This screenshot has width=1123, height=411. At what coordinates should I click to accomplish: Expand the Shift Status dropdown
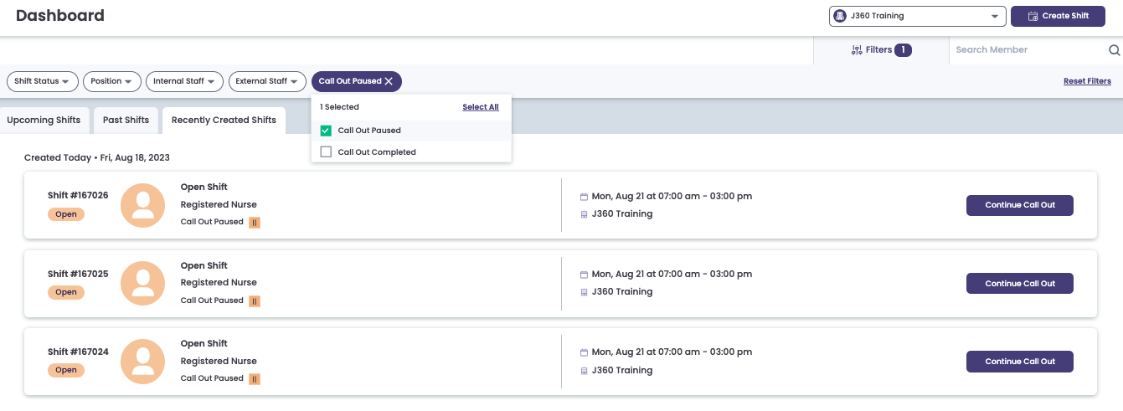point(42,81)
